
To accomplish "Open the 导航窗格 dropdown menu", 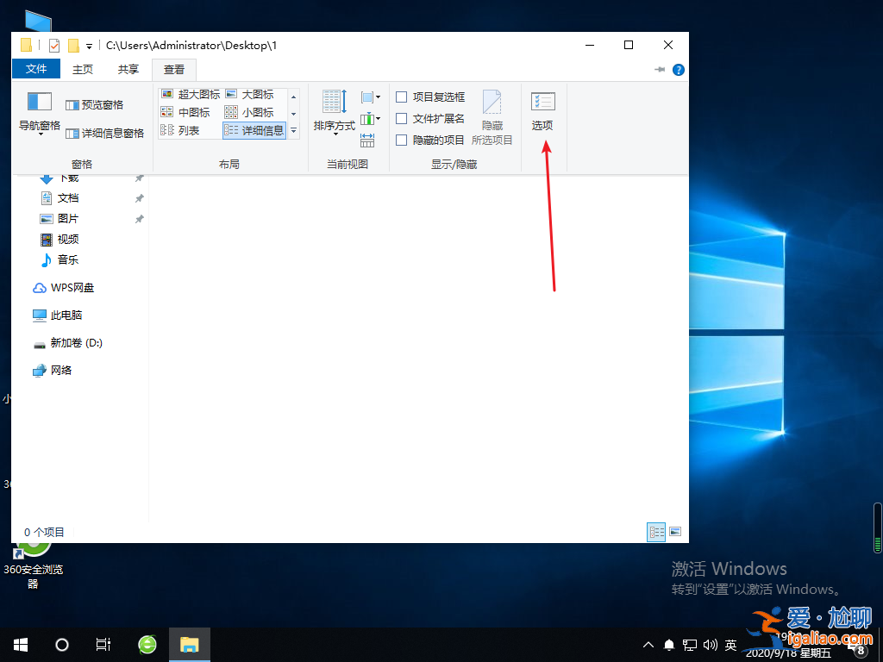I will coord(38,134).
